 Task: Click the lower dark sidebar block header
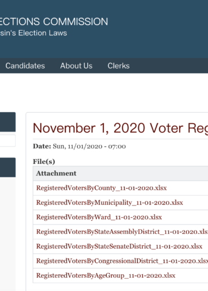click(8, 167)
